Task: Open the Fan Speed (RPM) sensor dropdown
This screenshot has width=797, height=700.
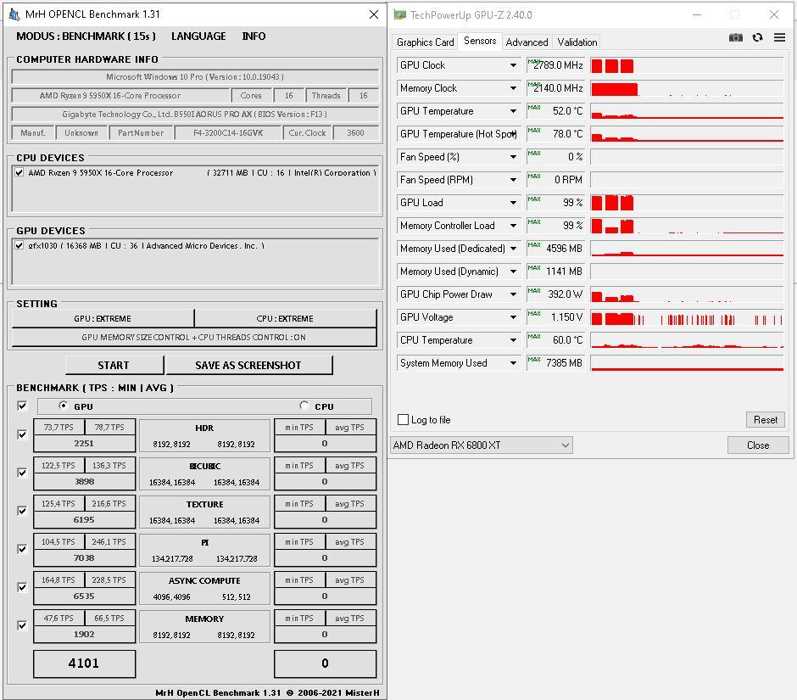Action: coord(513,180)
